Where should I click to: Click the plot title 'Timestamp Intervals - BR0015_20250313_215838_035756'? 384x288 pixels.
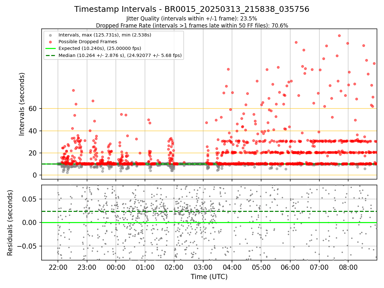(192, 9)
